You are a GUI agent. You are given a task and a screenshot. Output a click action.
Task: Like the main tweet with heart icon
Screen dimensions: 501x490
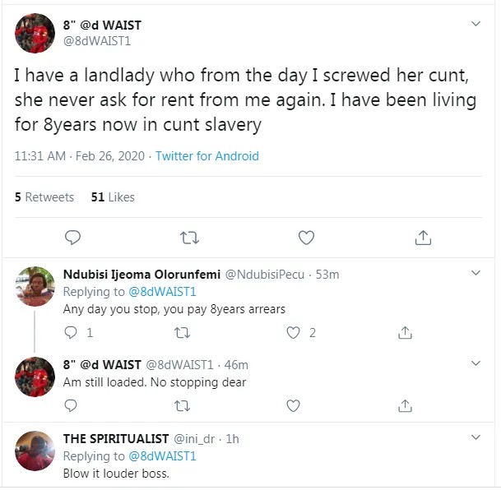tap(306, 238)
